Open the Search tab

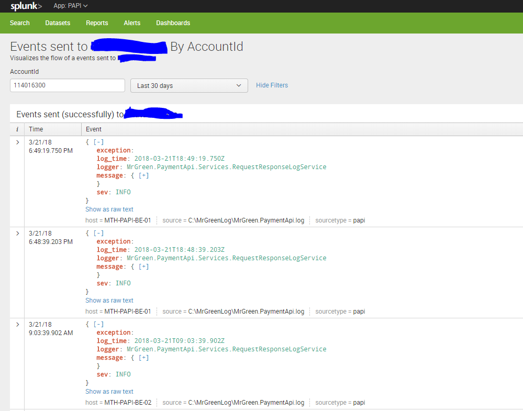[x=20, y=23]
